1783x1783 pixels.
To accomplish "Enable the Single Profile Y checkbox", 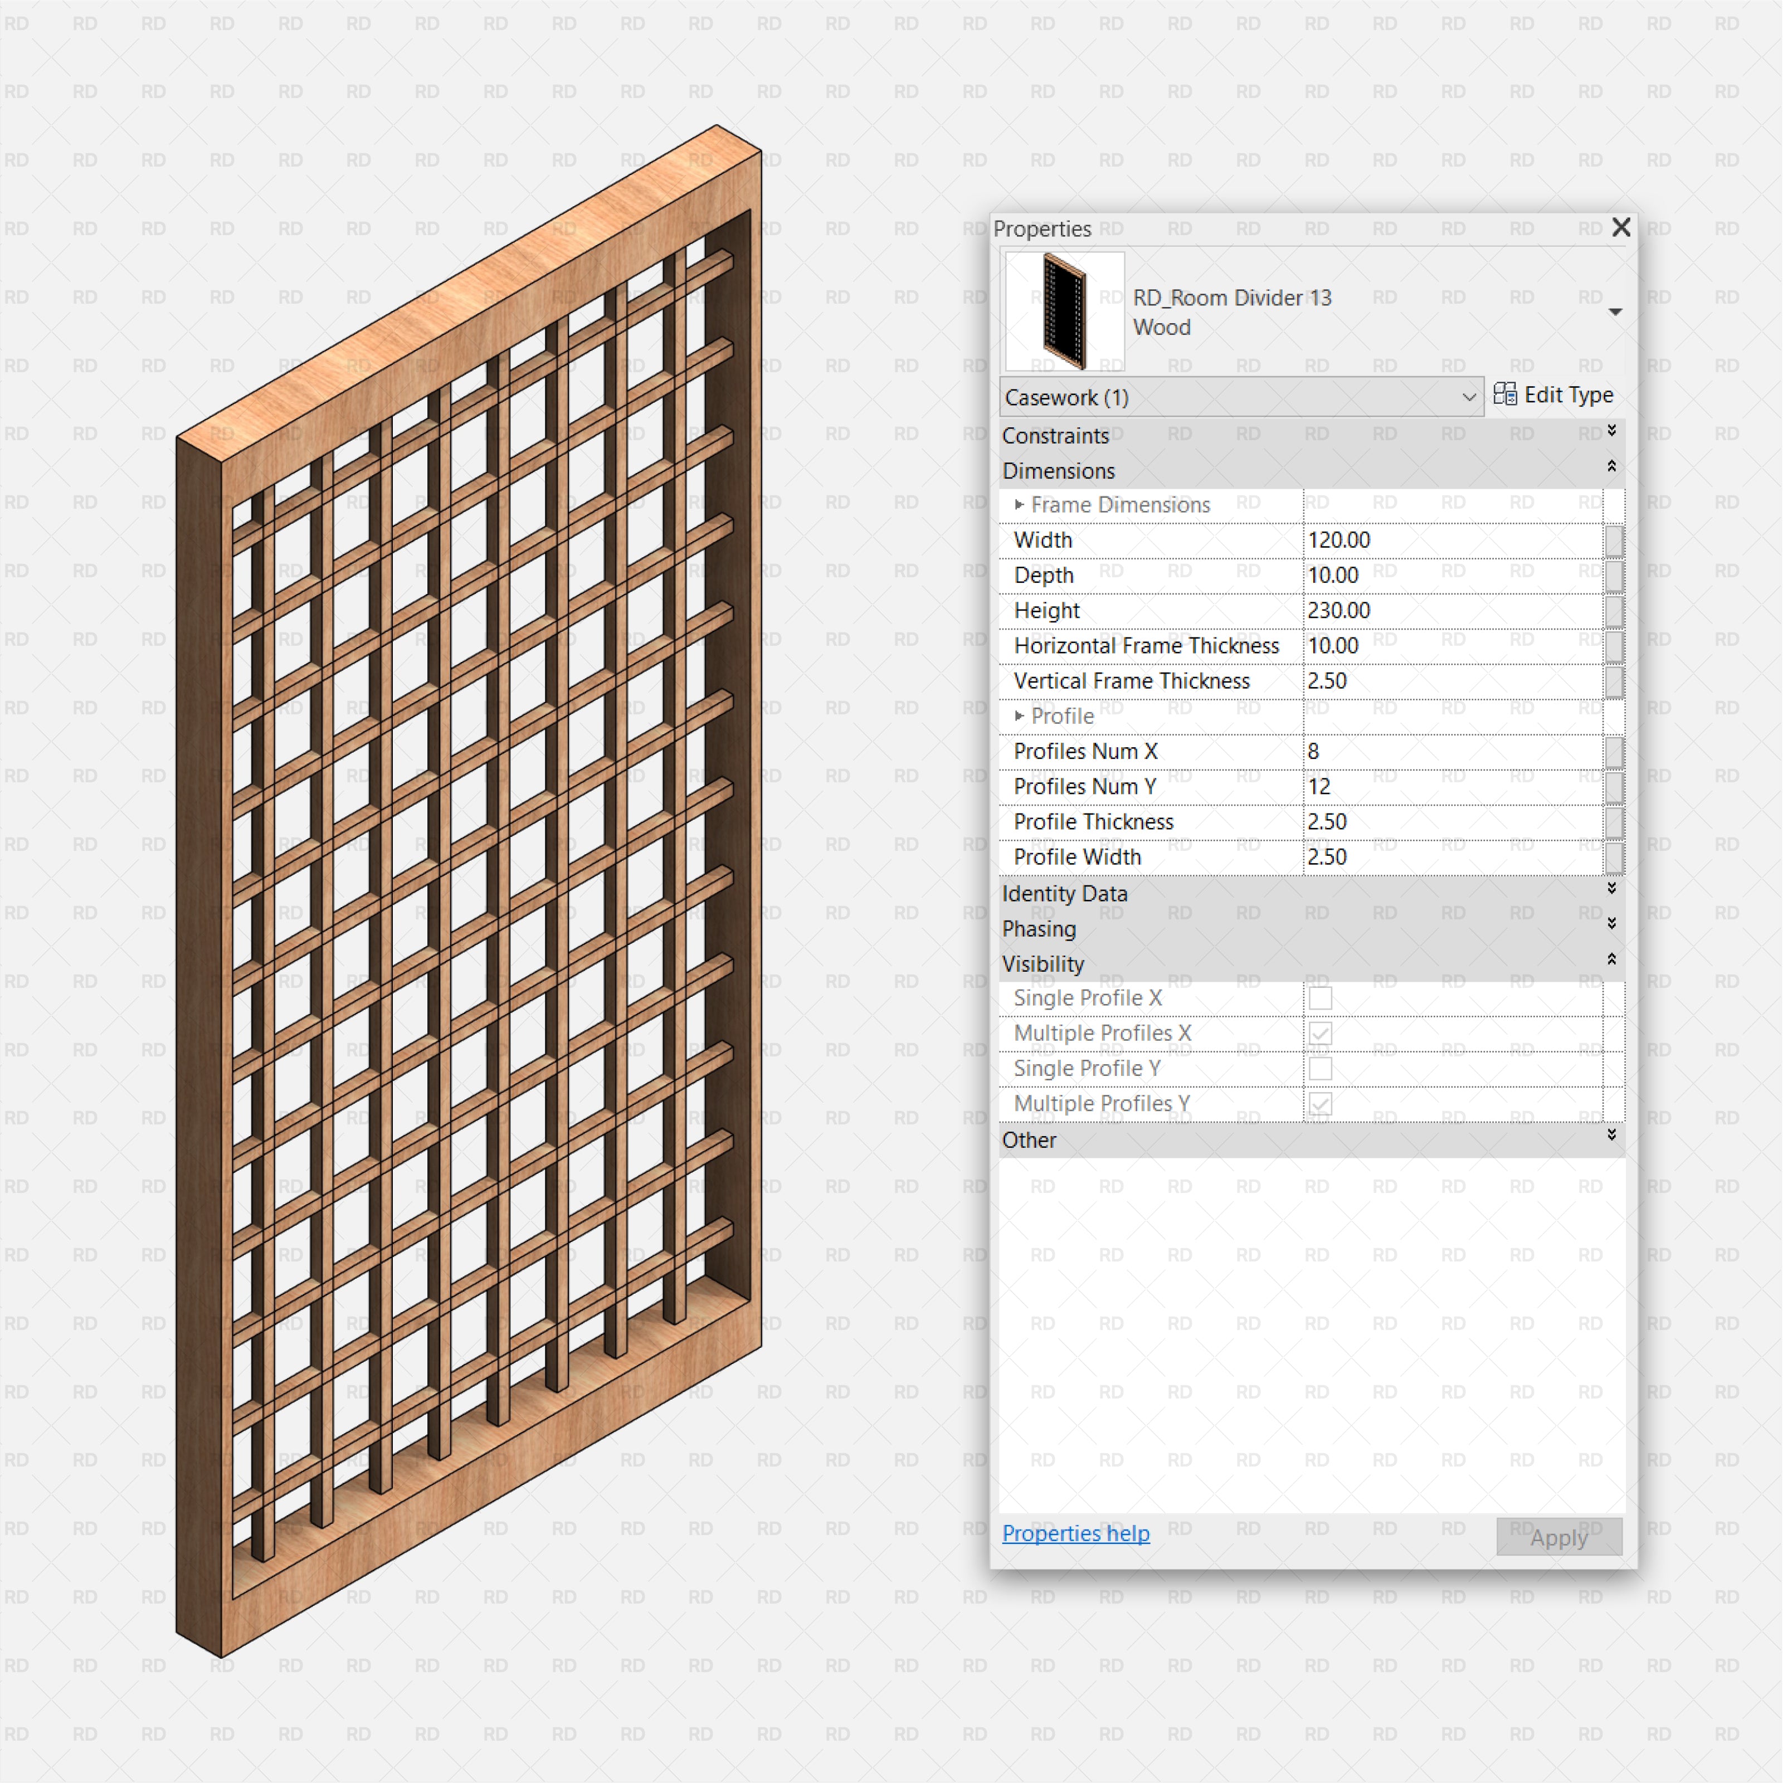I will click(x=1320, y=1068).
